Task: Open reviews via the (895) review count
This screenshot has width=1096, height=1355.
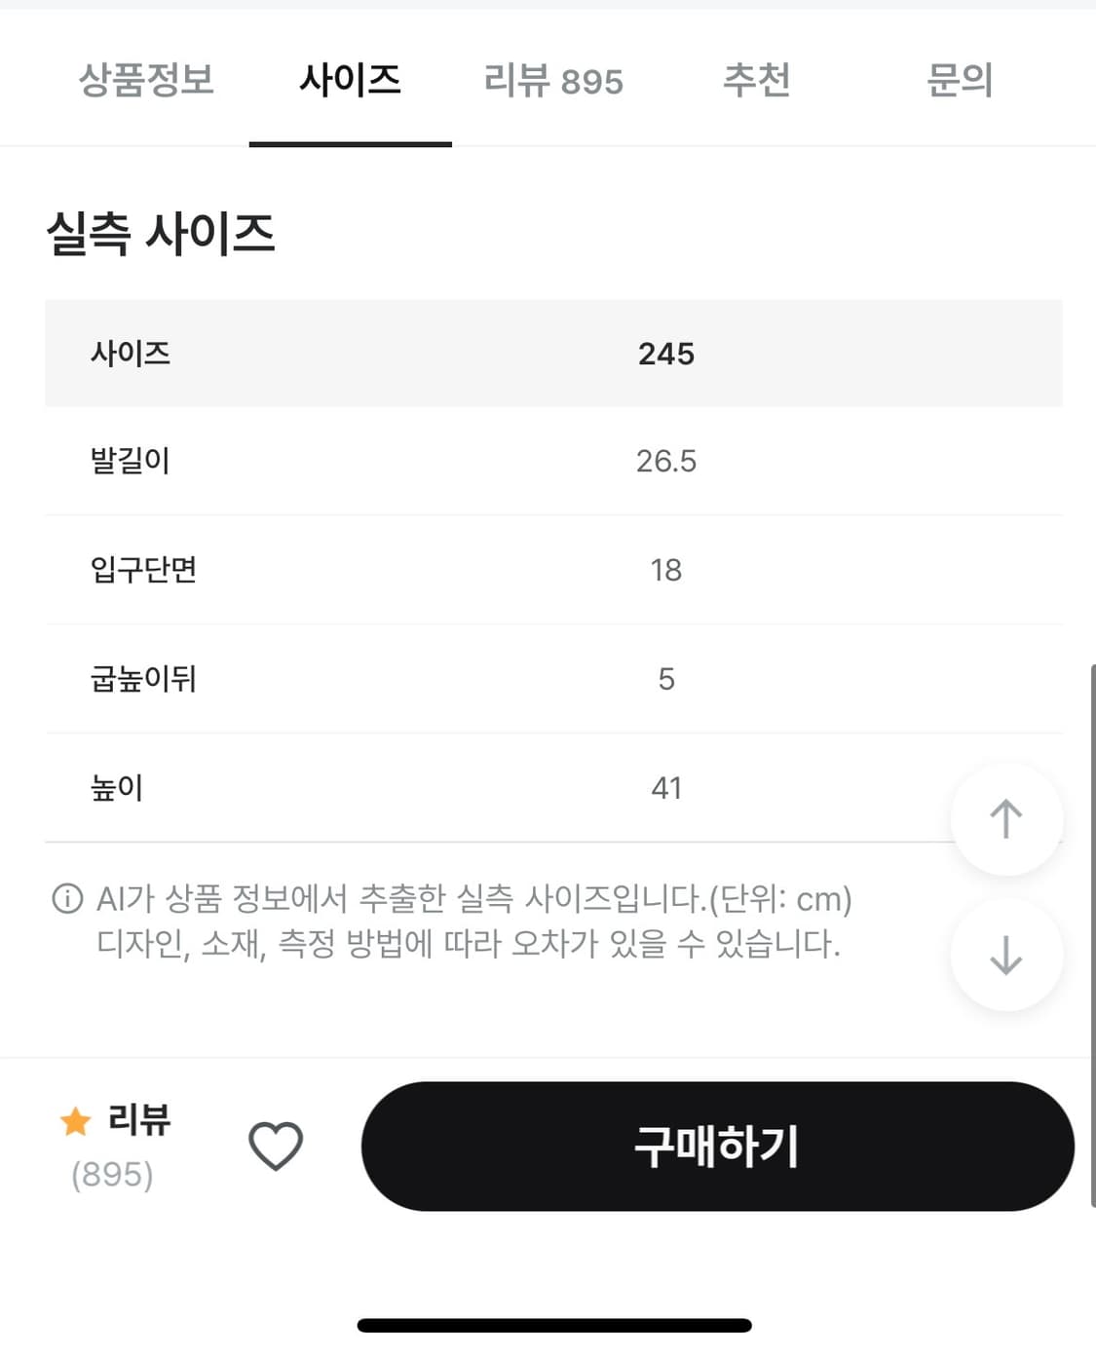Action: click(x=109, y=1175)
